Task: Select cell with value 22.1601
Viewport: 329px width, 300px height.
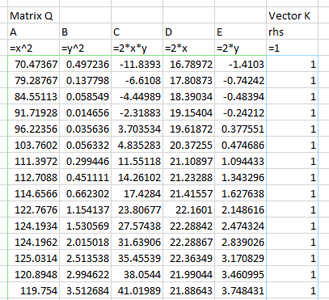Action: point(188,209)
